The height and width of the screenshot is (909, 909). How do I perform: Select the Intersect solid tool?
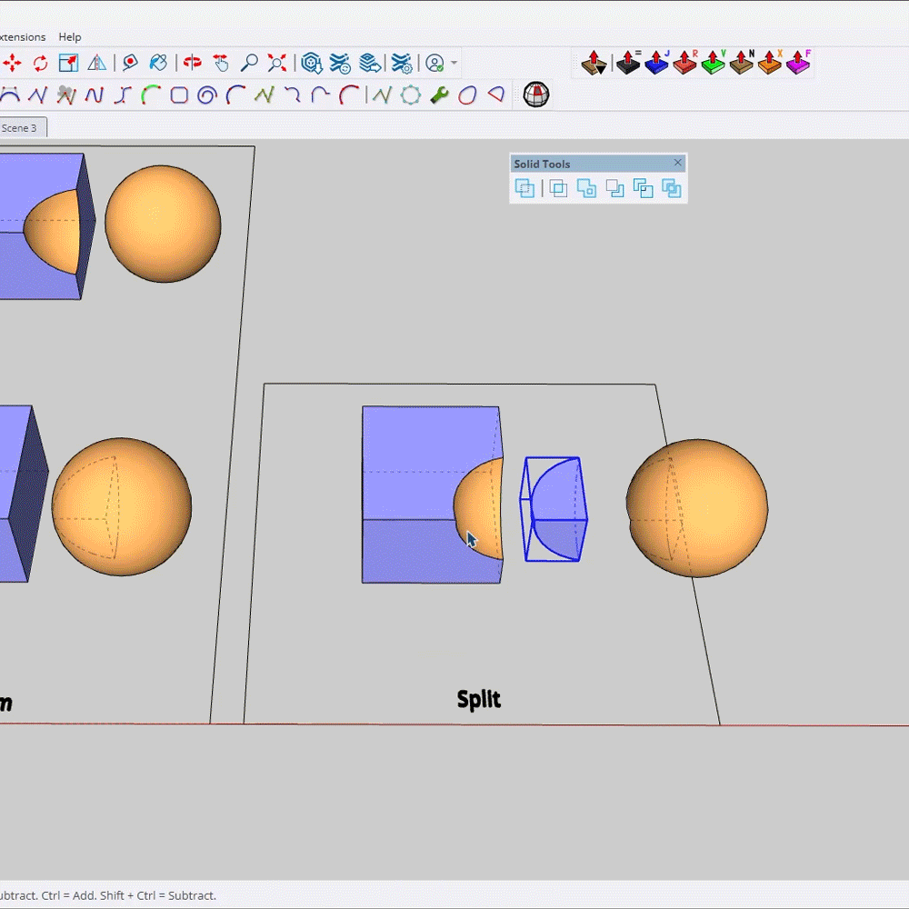point(558,188)
